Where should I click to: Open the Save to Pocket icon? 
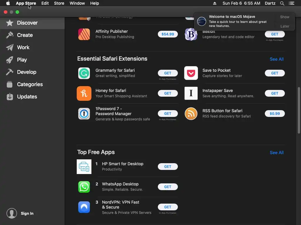(x=191, y=73)
